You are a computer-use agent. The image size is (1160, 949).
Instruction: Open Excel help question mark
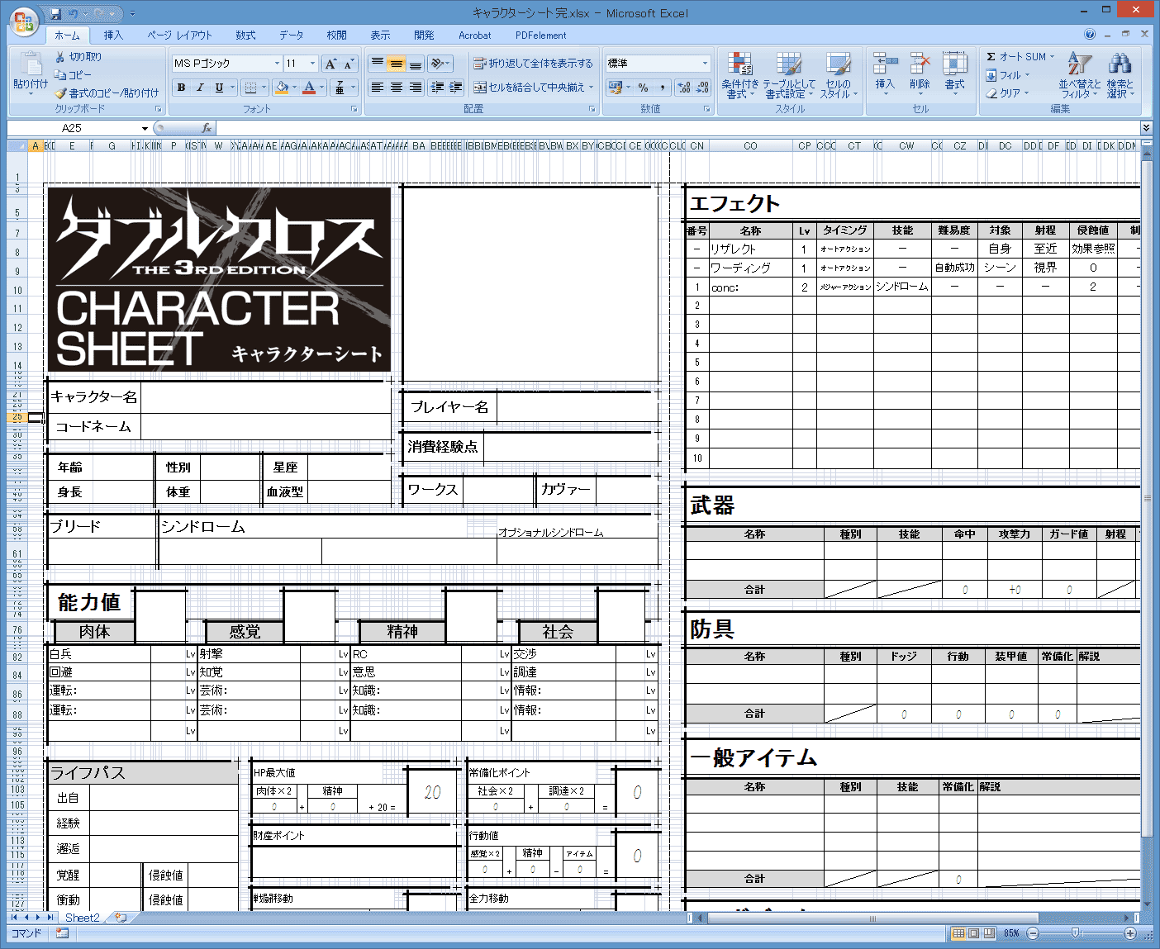click(x=1090, y=35)
